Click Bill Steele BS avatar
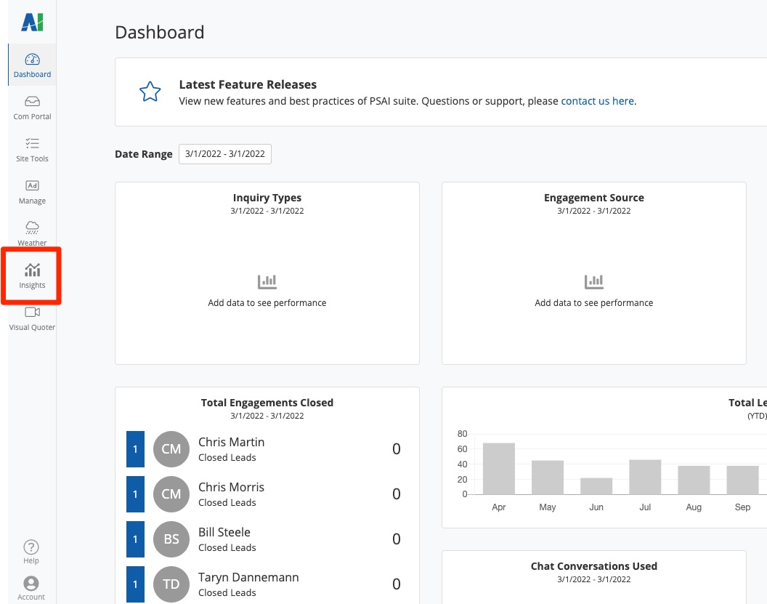This screenshot has height=604, width=767. coord(171,539)
